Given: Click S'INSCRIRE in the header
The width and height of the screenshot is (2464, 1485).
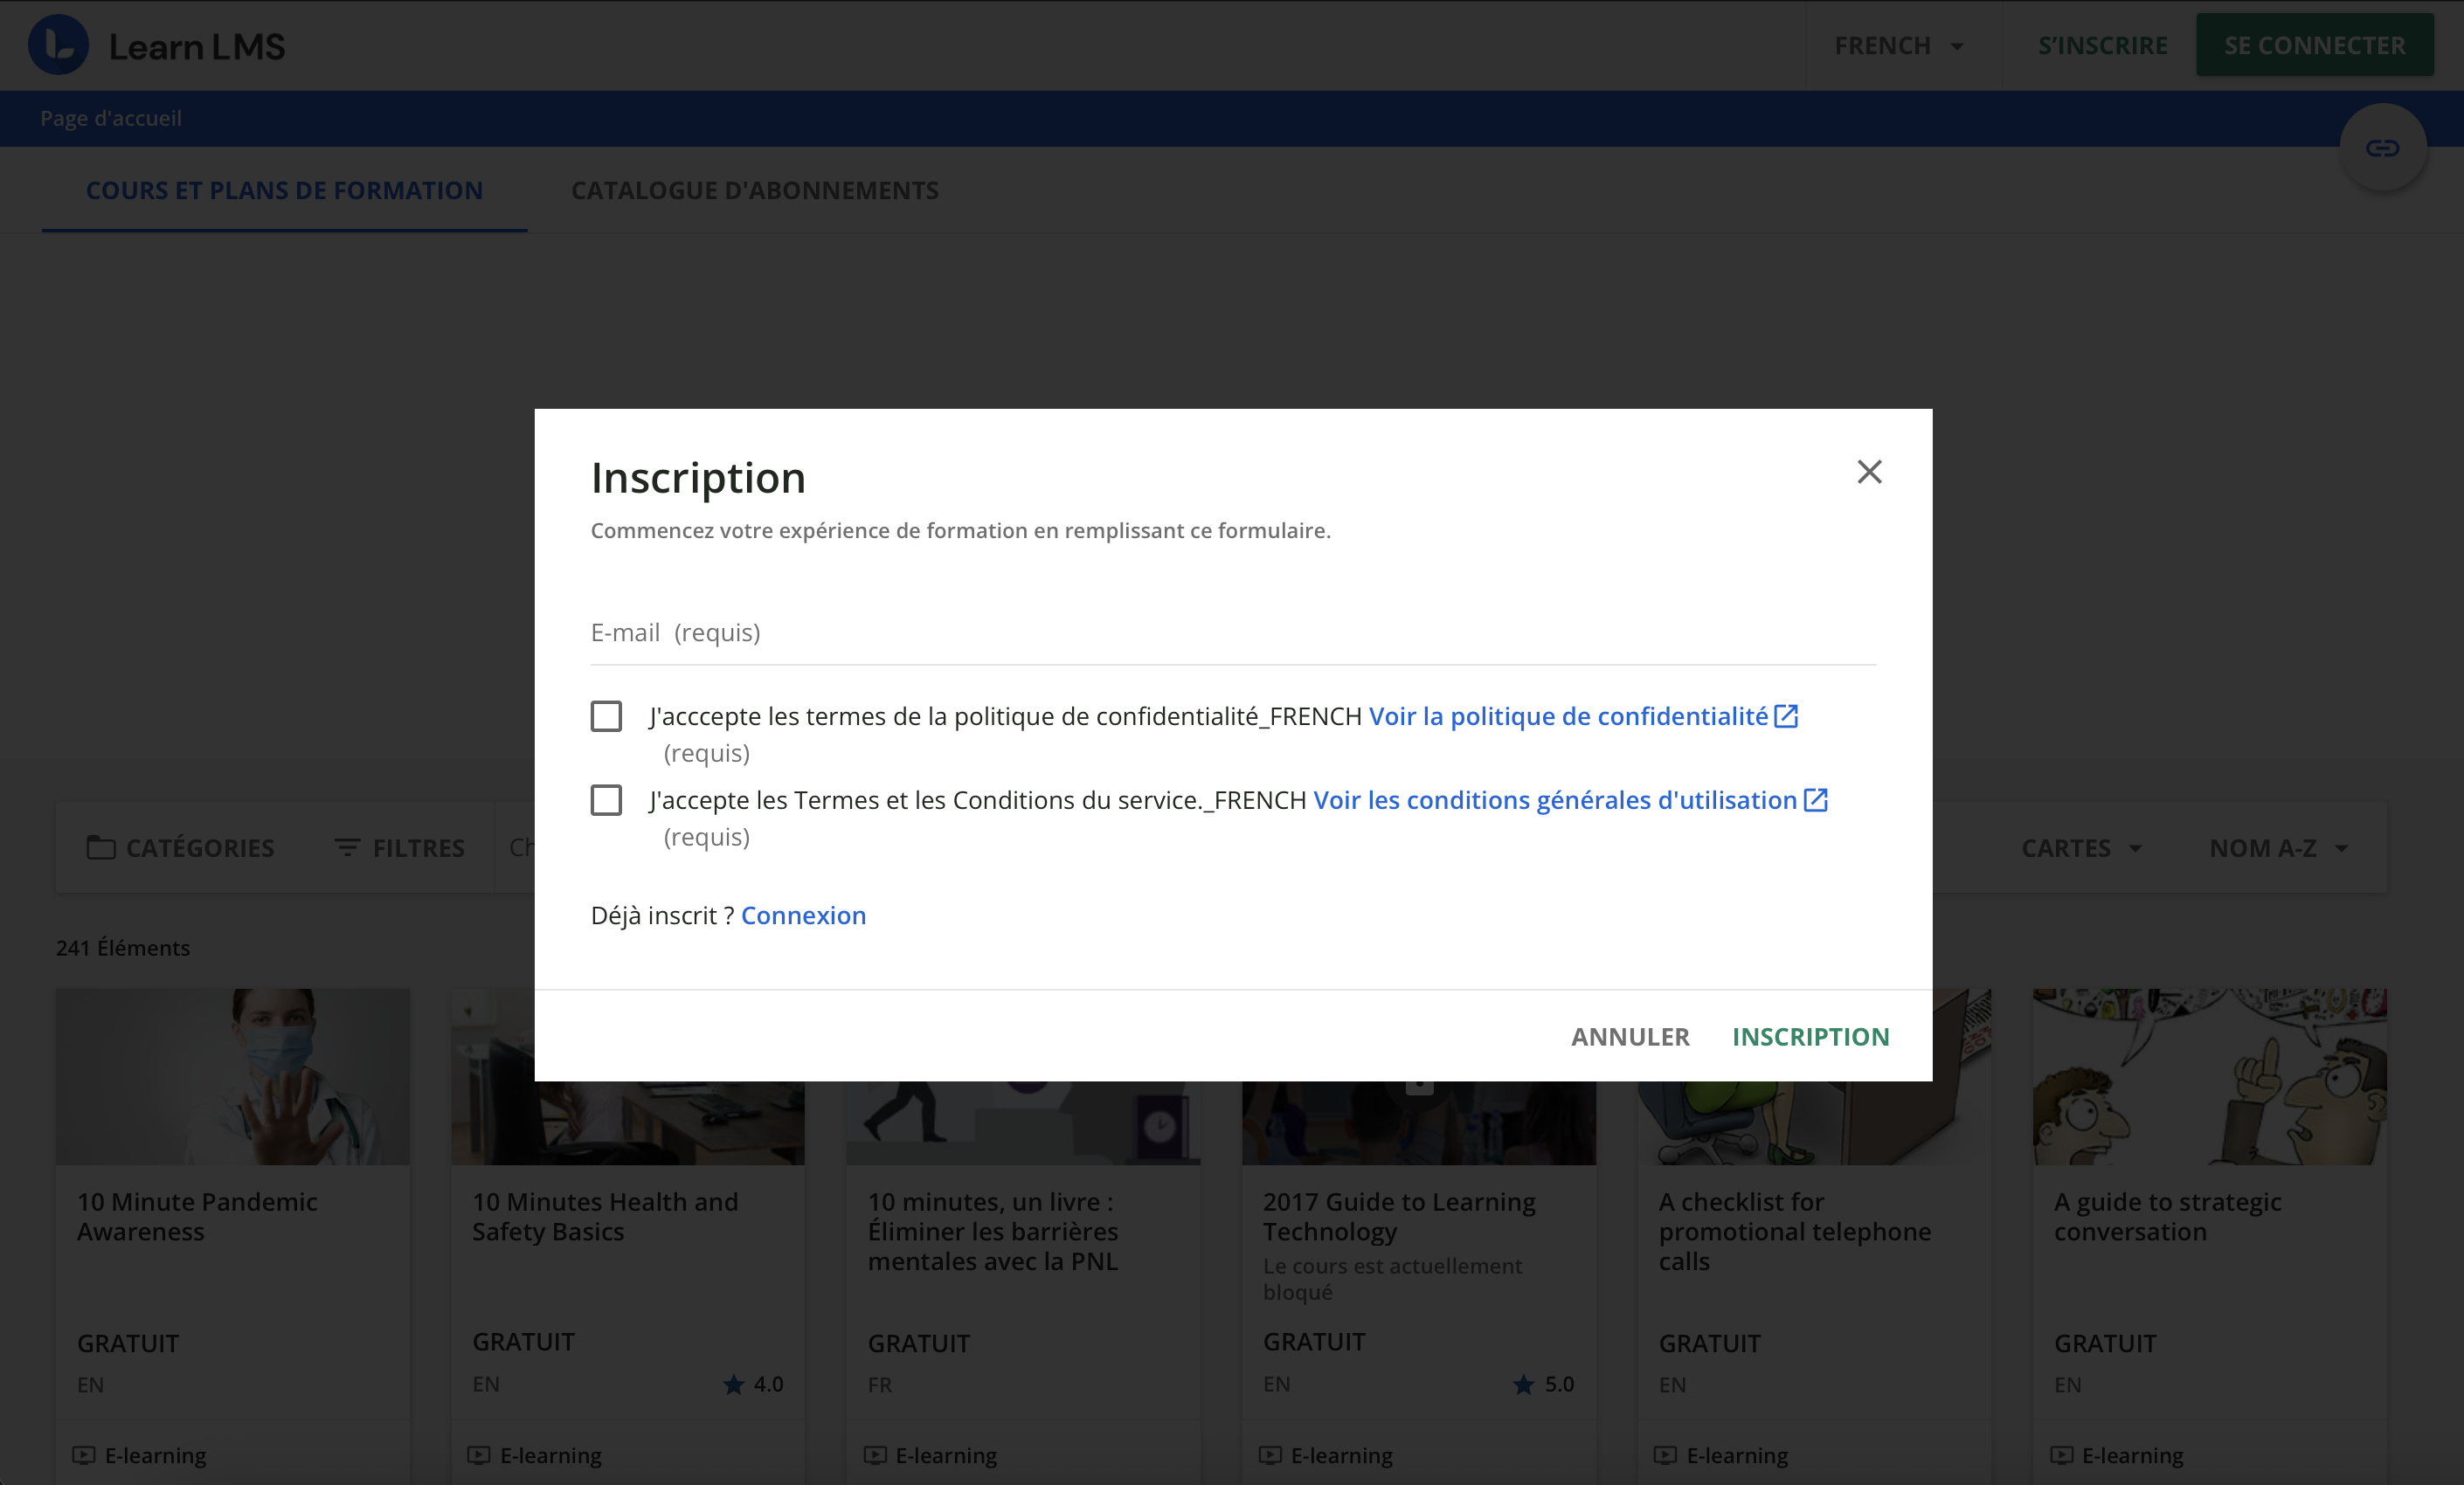Looking at the screenshot, I should [2102, 46].
